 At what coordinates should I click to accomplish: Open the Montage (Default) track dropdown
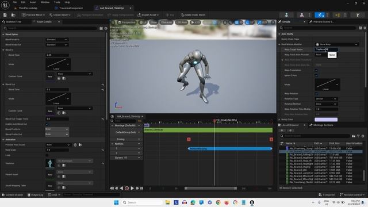pyautogui.click(x=139, y=125)
